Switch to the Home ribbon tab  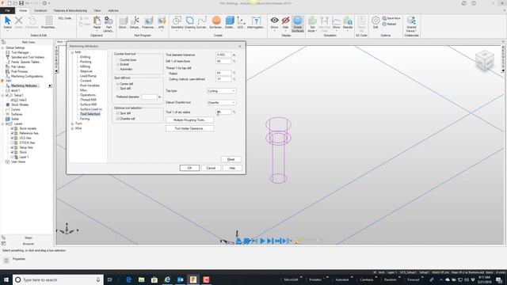(x=23, y=10)
